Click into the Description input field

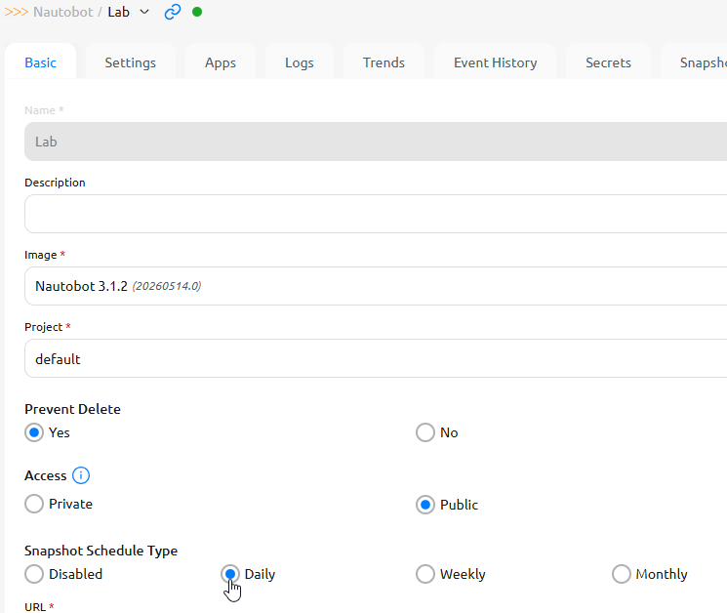(x=376, y=214)
